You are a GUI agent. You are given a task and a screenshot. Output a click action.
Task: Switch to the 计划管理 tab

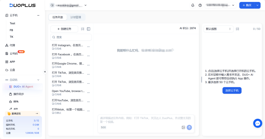76,17
